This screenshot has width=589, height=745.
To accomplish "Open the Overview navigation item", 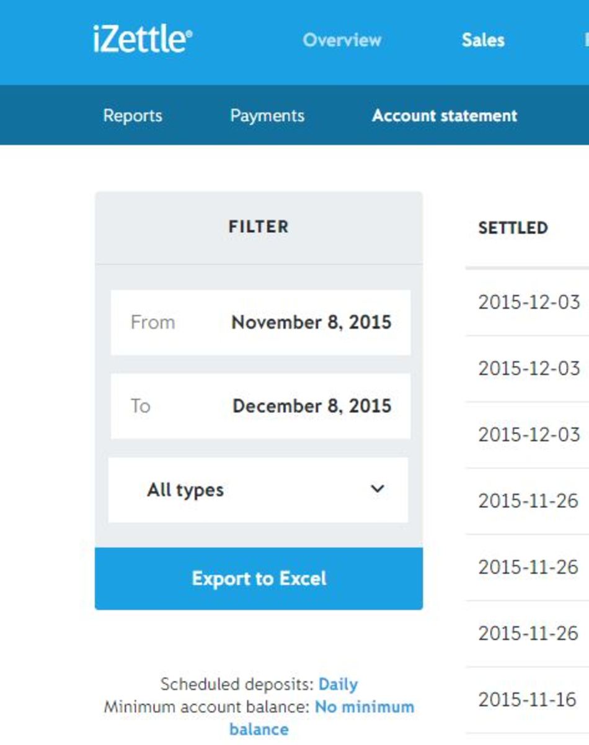I will click(x=342, y=40).
